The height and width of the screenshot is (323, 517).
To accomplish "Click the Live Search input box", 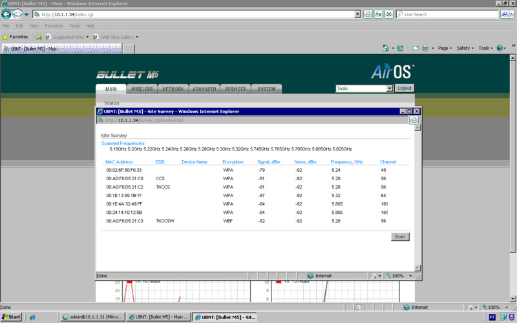I will [x=447, y=14].
